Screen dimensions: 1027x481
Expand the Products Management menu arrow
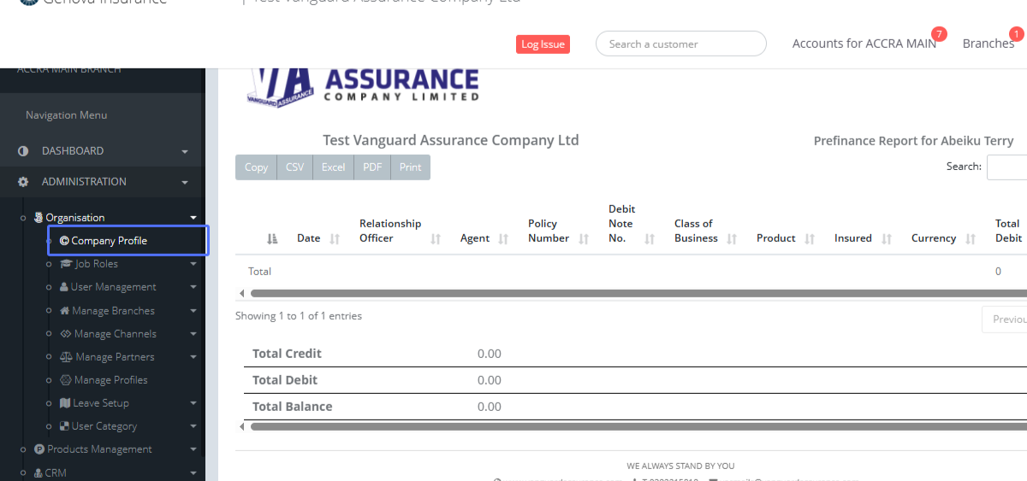(x=193, y=449)
